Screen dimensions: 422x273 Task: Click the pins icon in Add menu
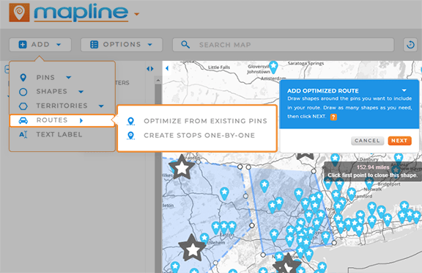click(x=23, y=78)
